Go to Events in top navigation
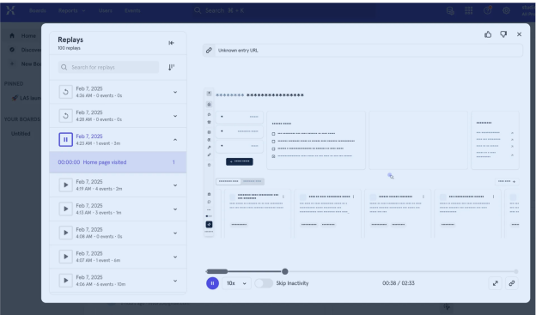Screen dimensions: 536x315 132,10
